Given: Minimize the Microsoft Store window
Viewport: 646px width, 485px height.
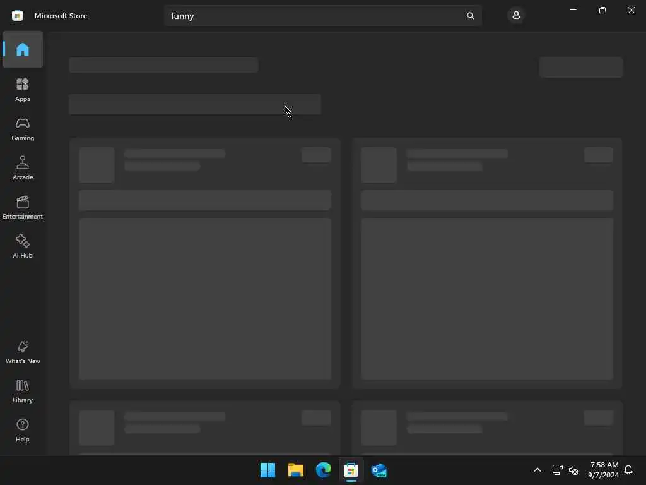Looking at the screenshot, I should pyautogui.click(x=573, y=10).
